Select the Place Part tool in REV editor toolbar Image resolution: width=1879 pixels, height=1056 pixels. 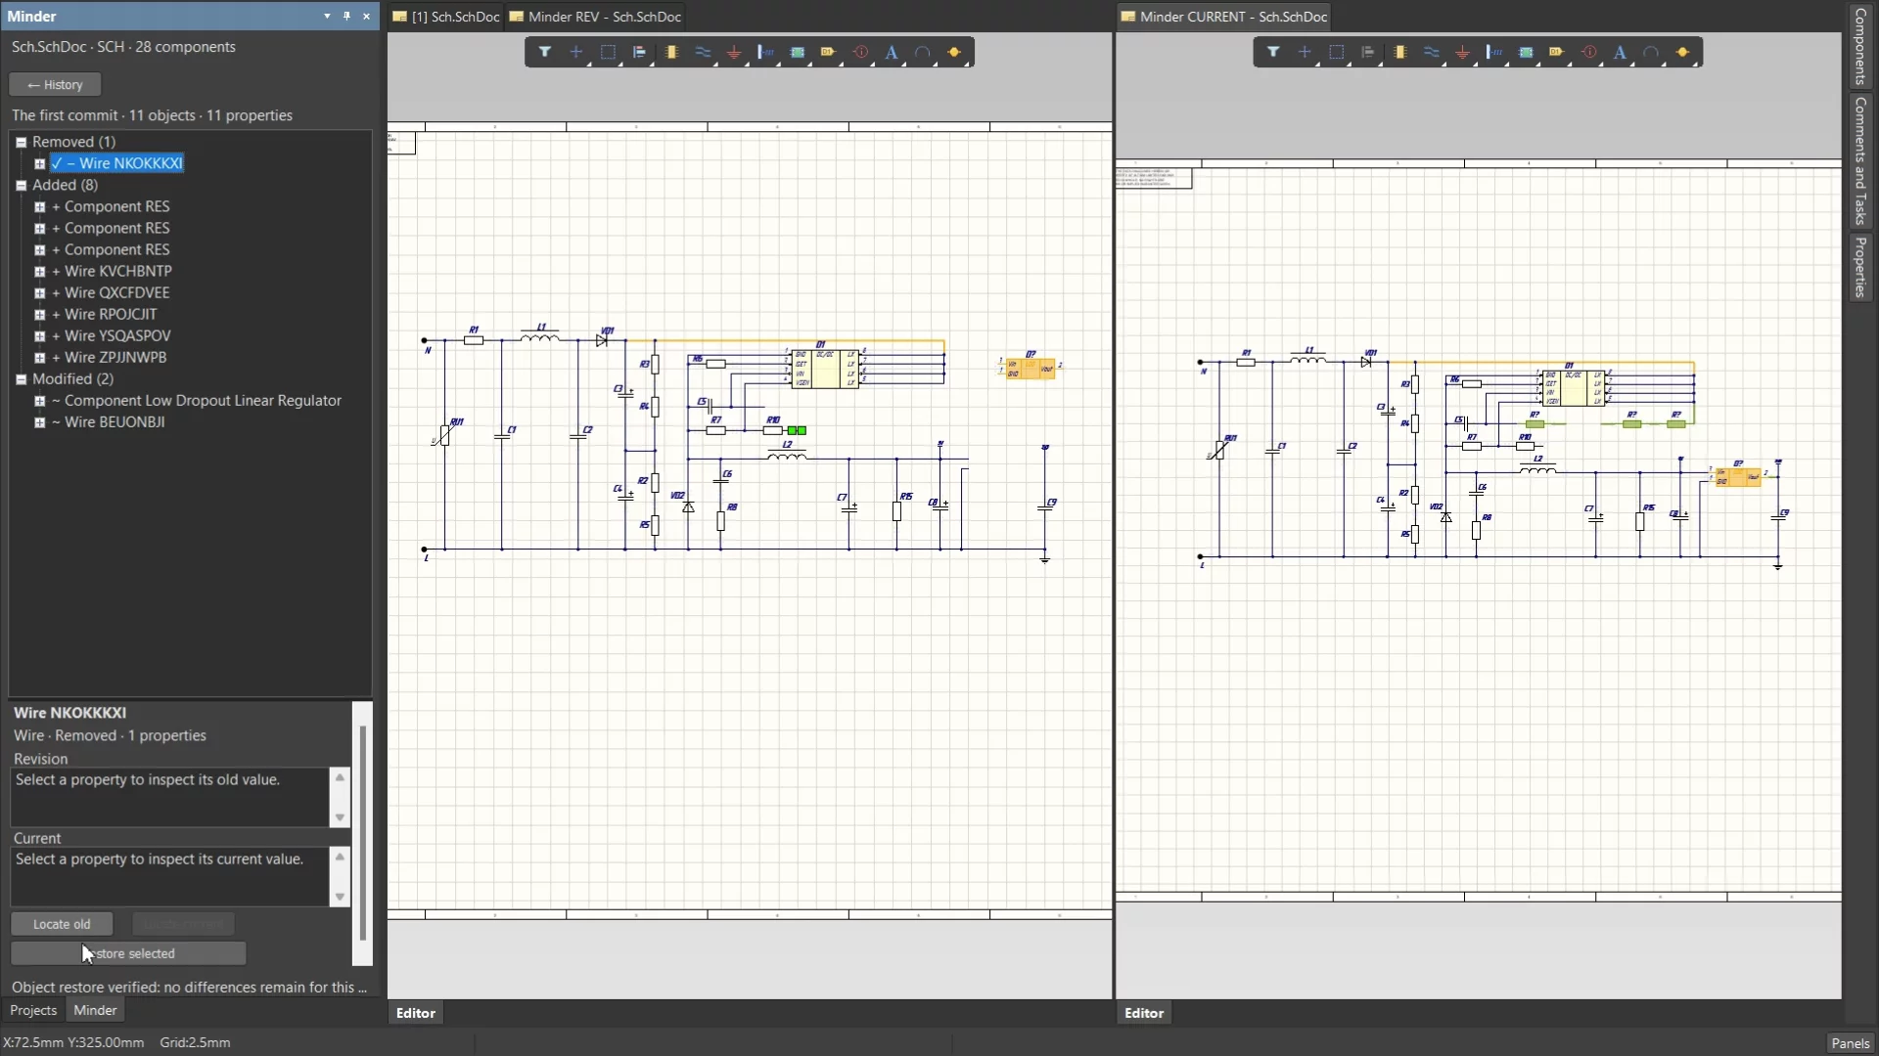coord(671,53)
